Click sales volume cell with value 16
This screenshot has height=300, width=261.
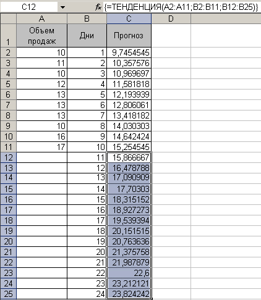coord(41,136)
